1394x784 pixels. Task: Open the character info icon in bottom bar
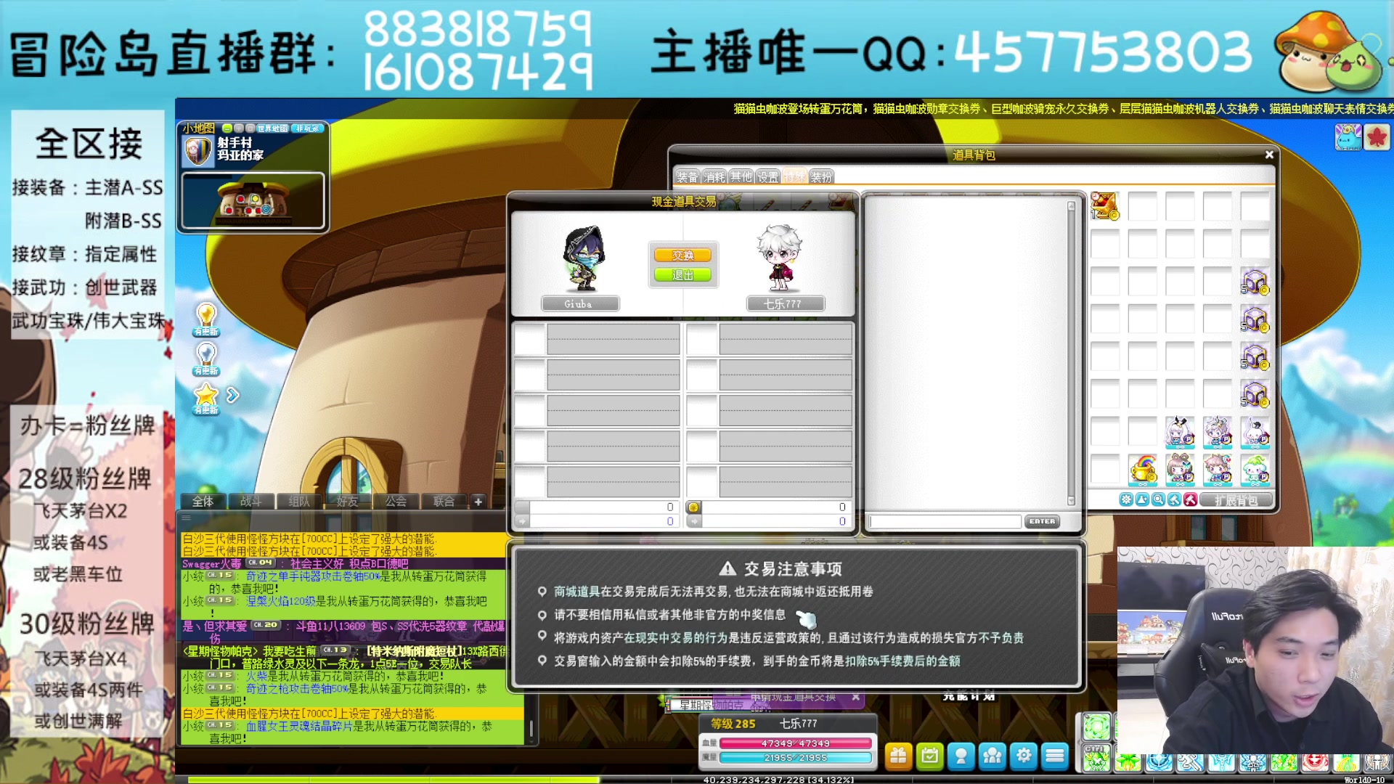[x=961, y=756]
